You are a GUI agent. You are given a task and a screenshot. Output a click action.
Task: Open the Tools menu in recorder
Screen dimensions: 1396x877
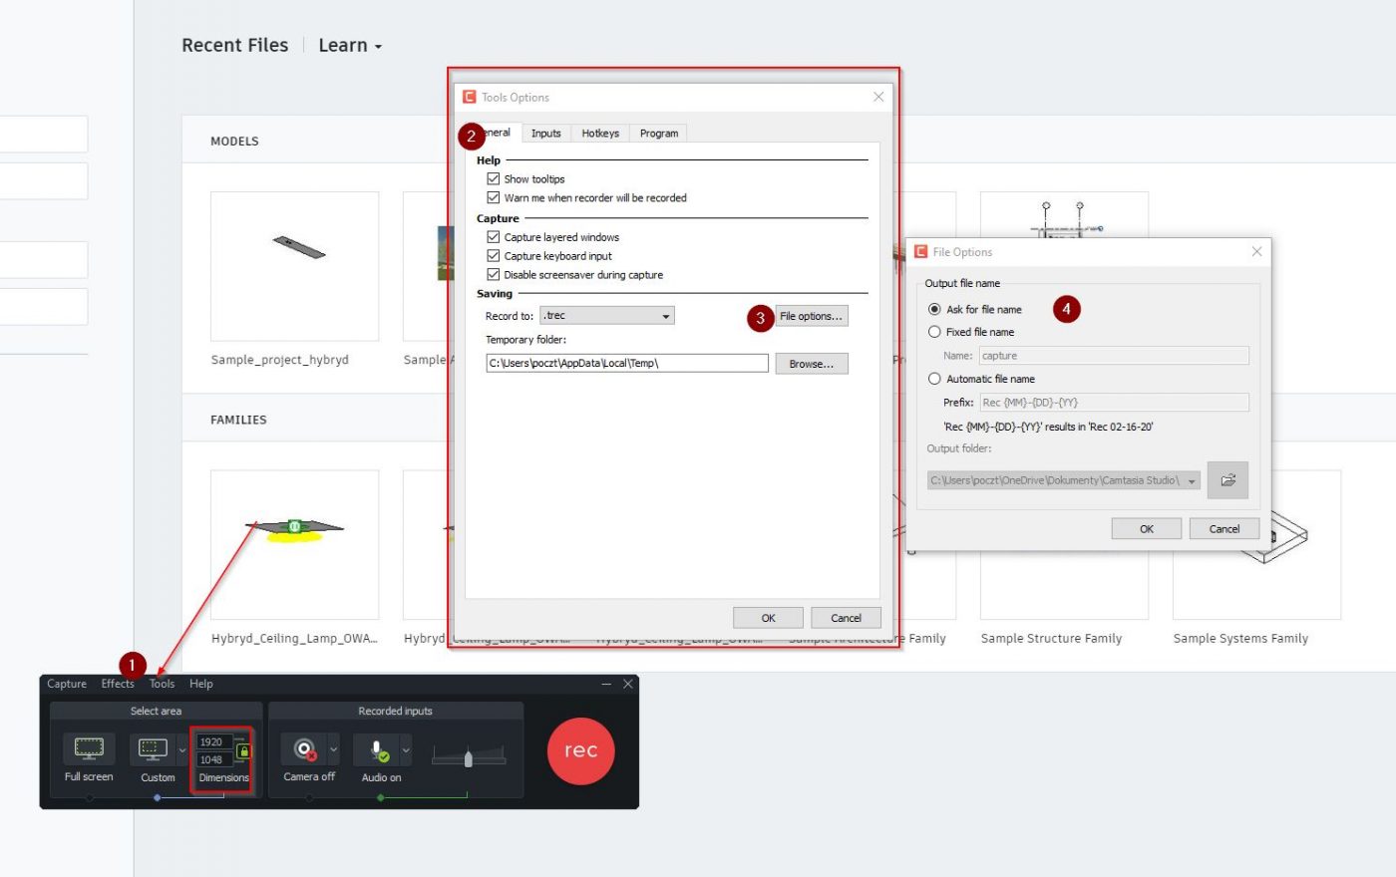pos(162,684)
